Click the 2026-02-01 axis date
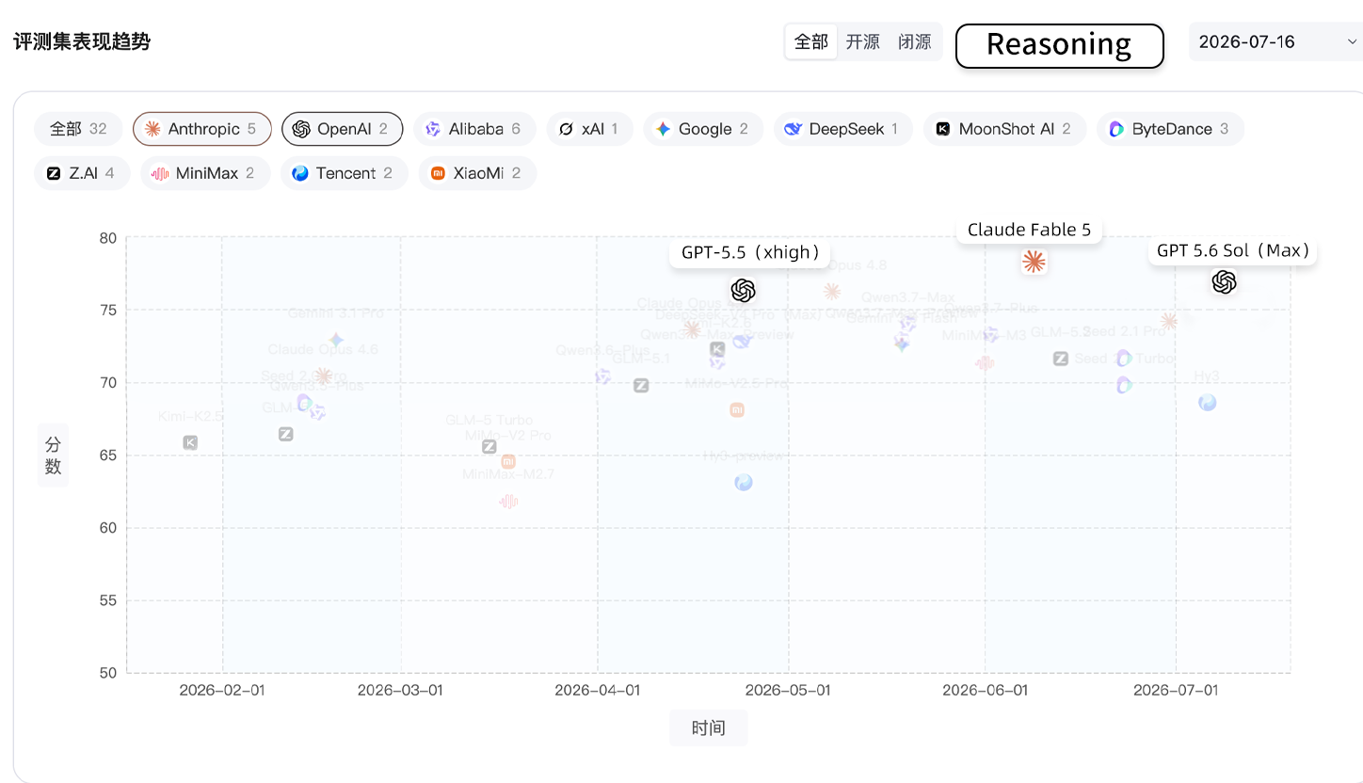Screen dimensions: 1363x783 pos(222,690)
